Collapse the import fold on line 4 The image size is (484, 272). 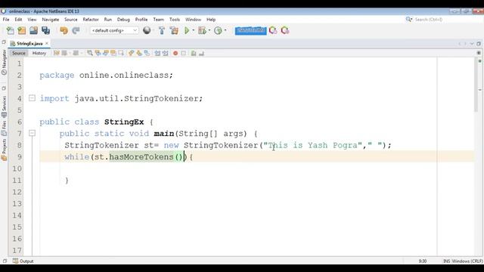click(x=32, y=98)
